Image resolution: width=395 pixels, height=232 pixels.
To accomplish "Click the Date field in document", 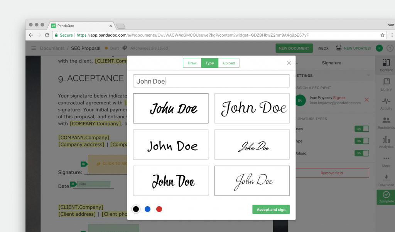I will click(93, 184).
